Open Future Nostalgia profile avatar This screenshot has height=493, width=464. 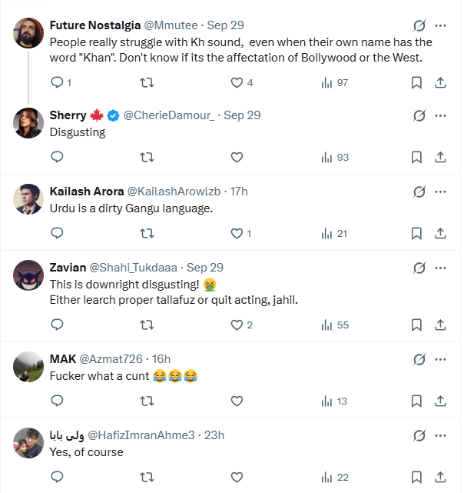pos(28,33)
